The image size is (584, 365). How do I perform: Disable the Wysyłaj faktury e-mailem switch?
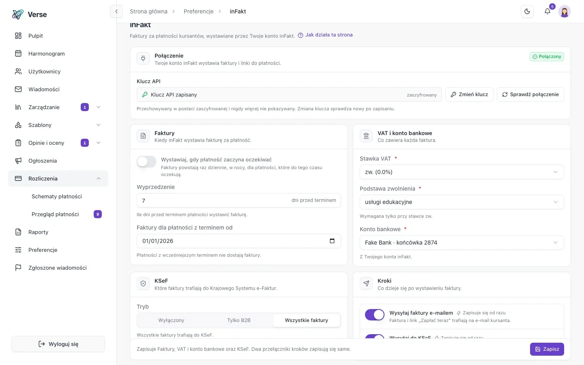coord(375,315)
